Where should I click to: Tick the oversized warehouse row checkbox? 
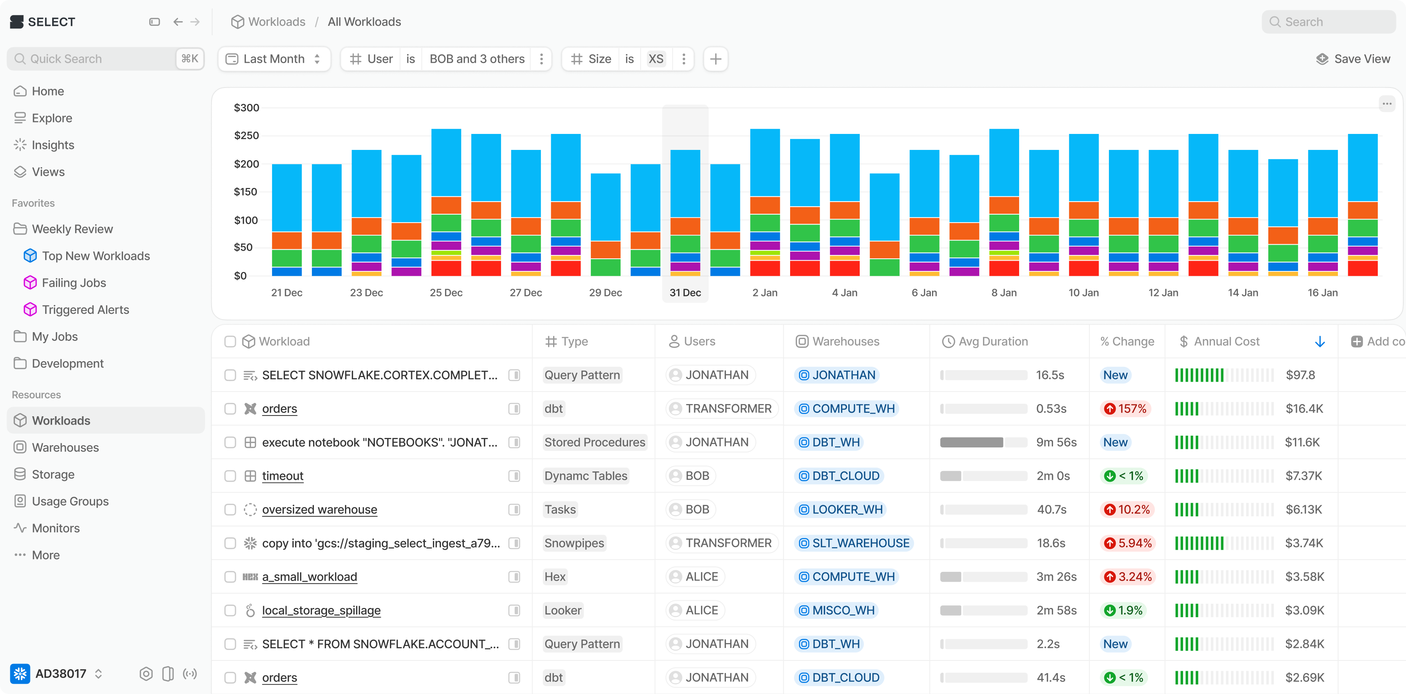(230, 509)
